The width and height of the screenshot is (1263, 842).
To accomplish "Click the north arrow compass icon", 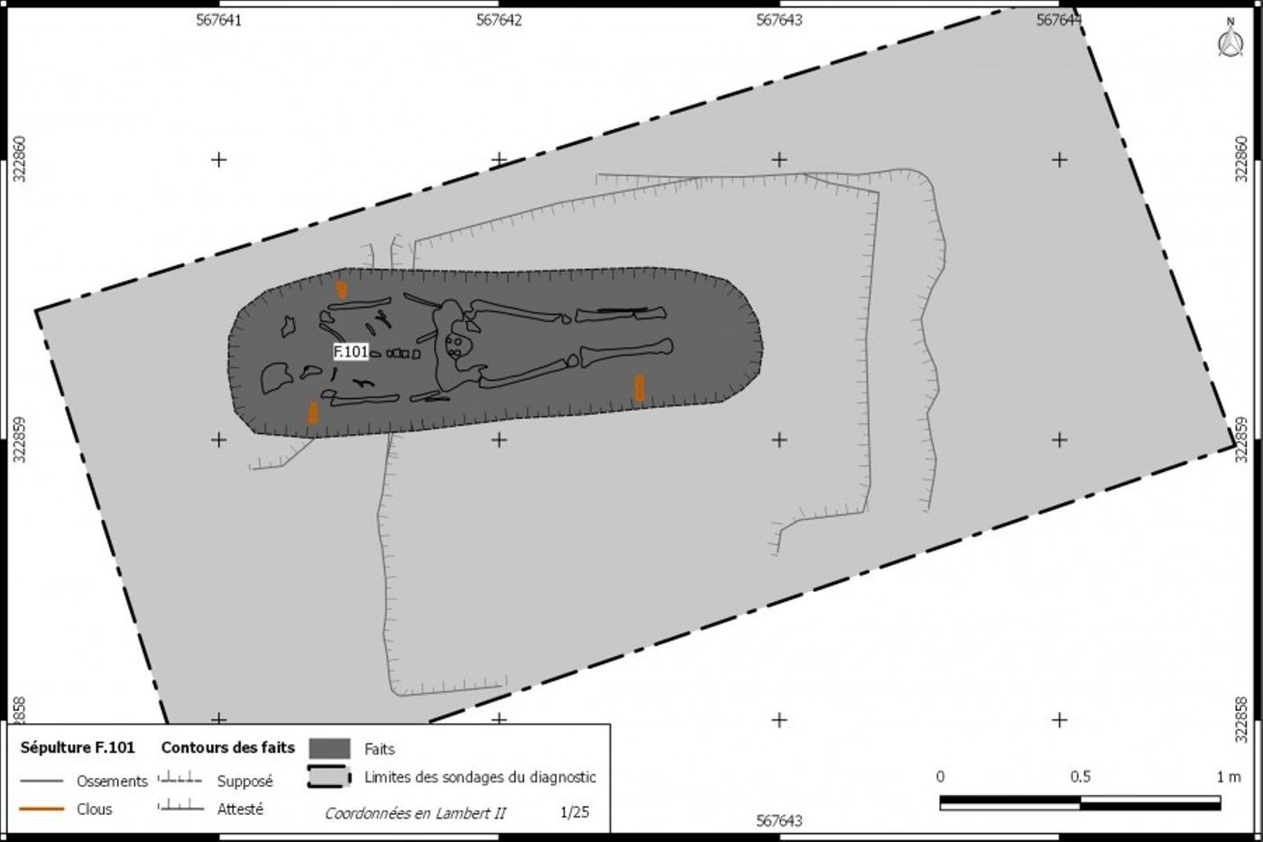I will pyautogui.click(x=1230, y=40).
